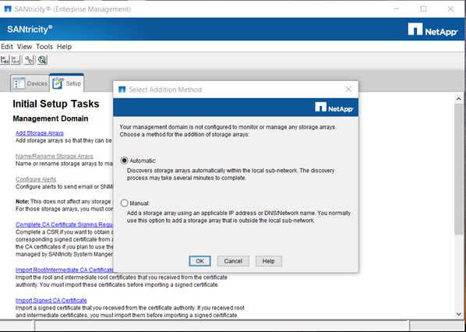Click the Cancel button
This screenshot has height=332, width=466.
click(x=233, y=261)
